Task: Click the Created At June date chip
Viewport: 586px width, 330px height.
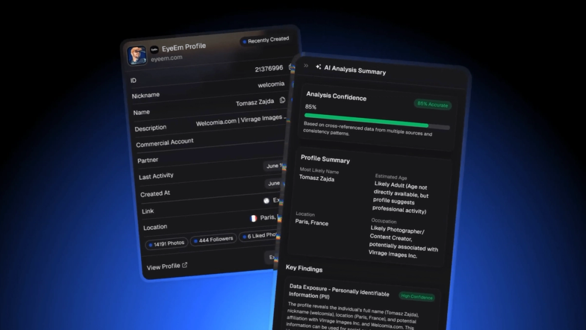Action: click(x=274, y=183)
